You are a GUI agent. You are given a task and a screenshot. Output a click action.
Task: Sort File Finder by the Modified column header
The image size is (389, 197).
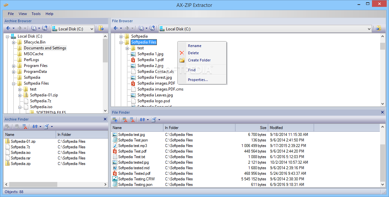click(291, 128)
